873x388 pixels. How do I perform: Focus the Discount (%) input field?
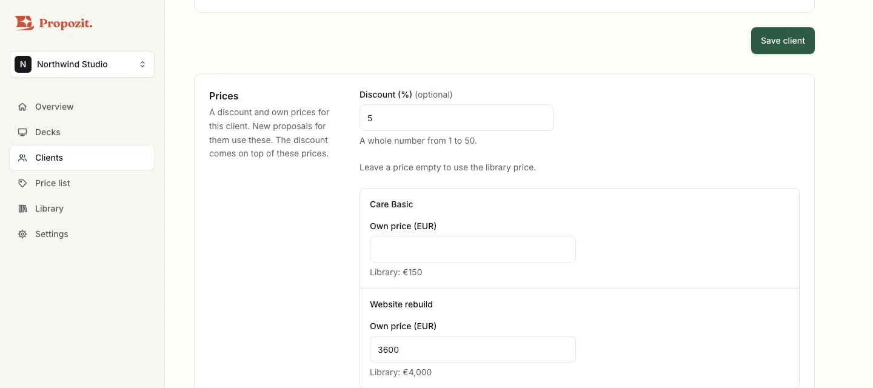point(457,118)
